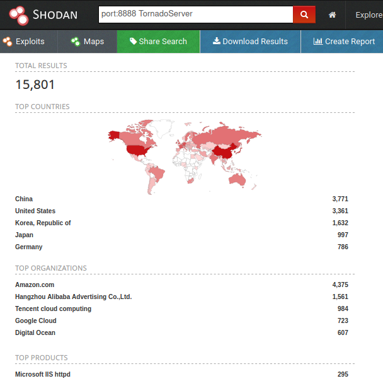Filter by Hangzhou Alibaba Advertising Co.,Ltd.
Viewport: 383px width, 388px height.
tap(74, 297)
